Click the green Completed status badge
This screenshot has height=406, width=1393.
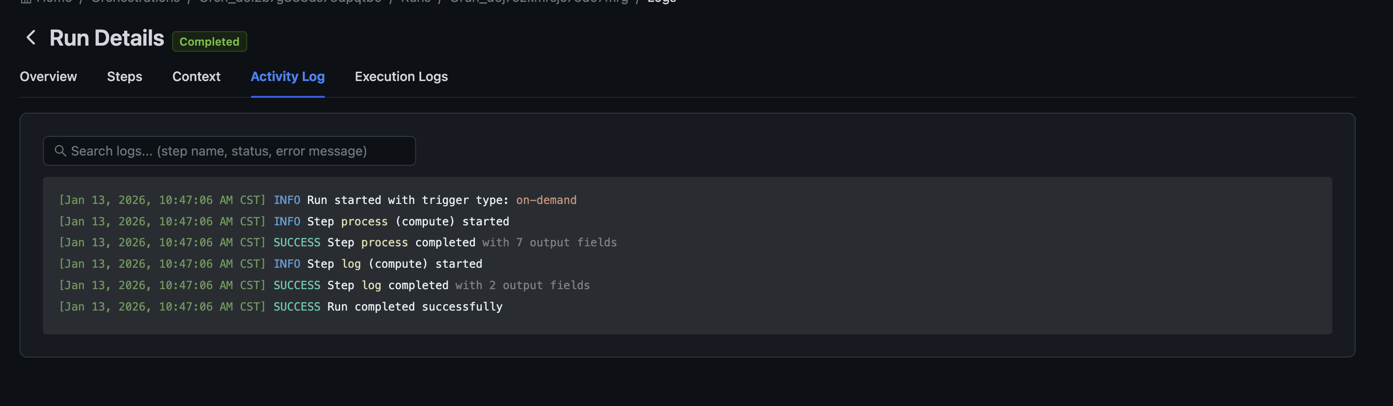[x=209, y=41]
